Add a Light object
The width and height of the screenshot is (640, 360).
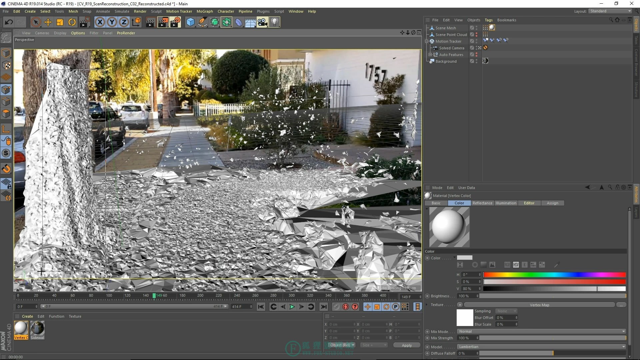click(x=274, y=22)
